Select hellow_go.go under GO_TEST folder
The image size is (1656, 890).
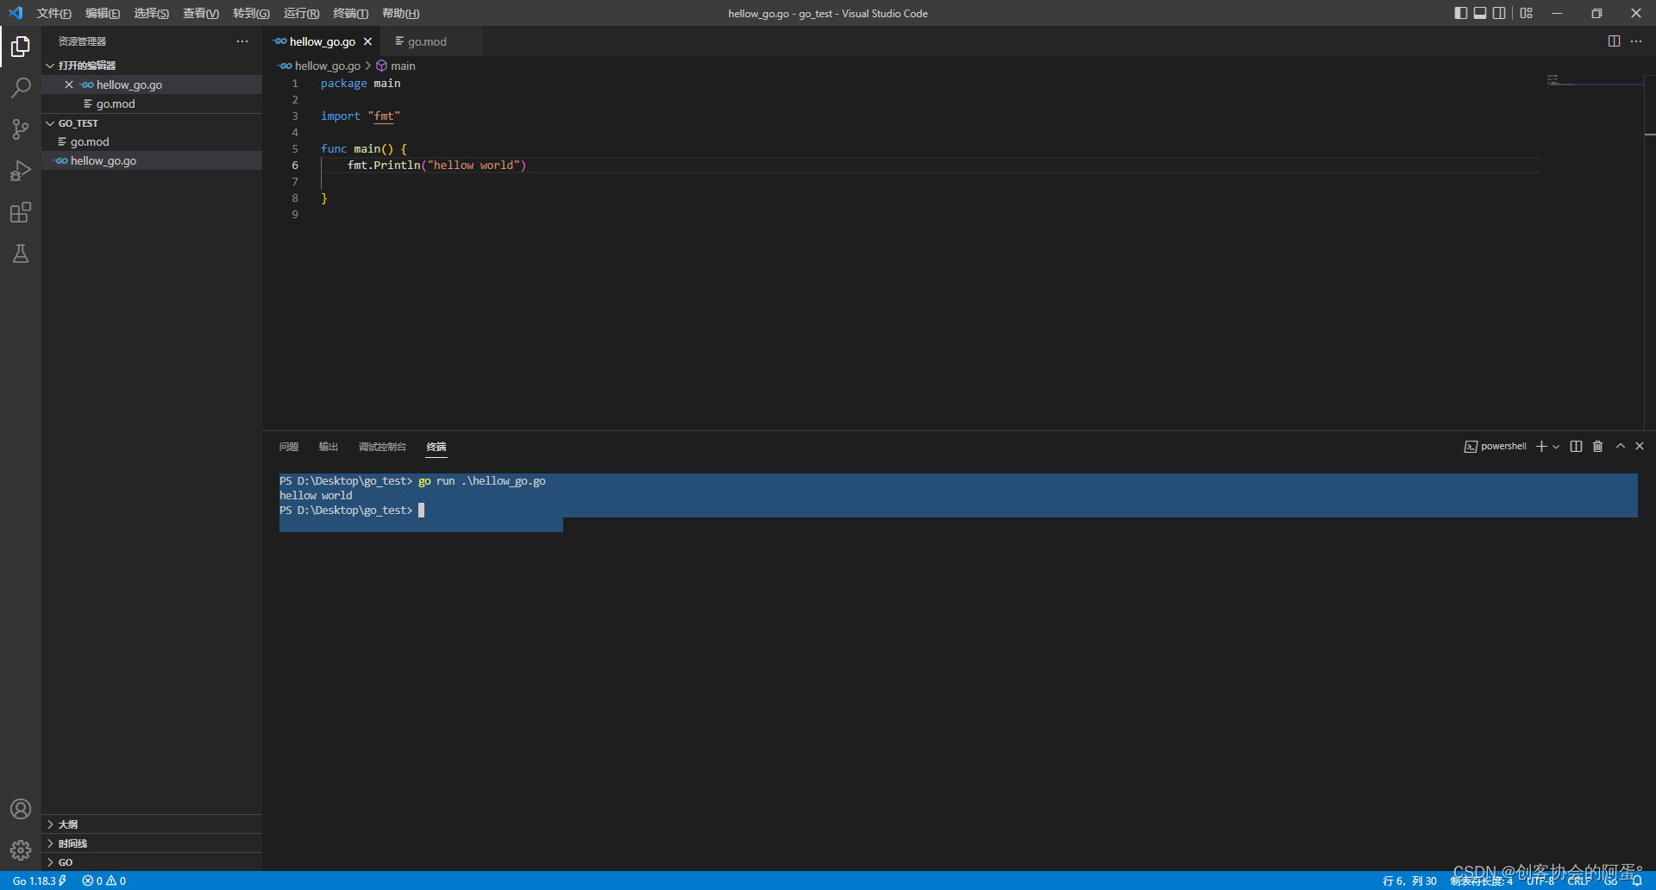(152, 160)
